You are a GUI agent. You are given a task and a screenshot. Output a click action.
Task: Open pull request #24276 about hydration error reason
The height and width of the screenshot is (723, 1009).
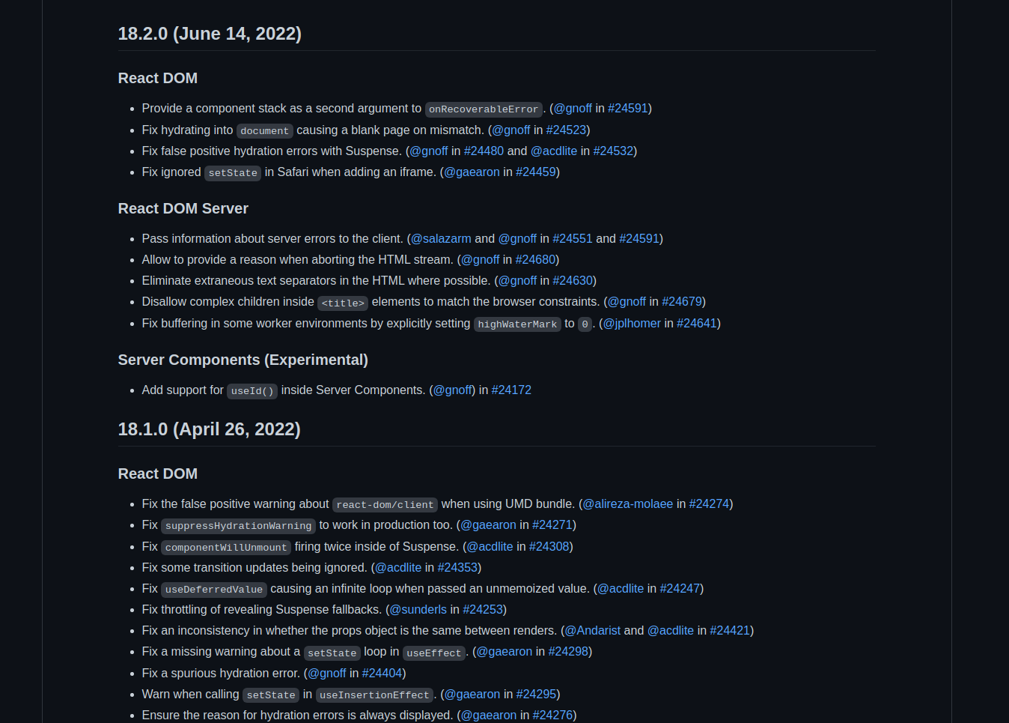pos(553,715)
